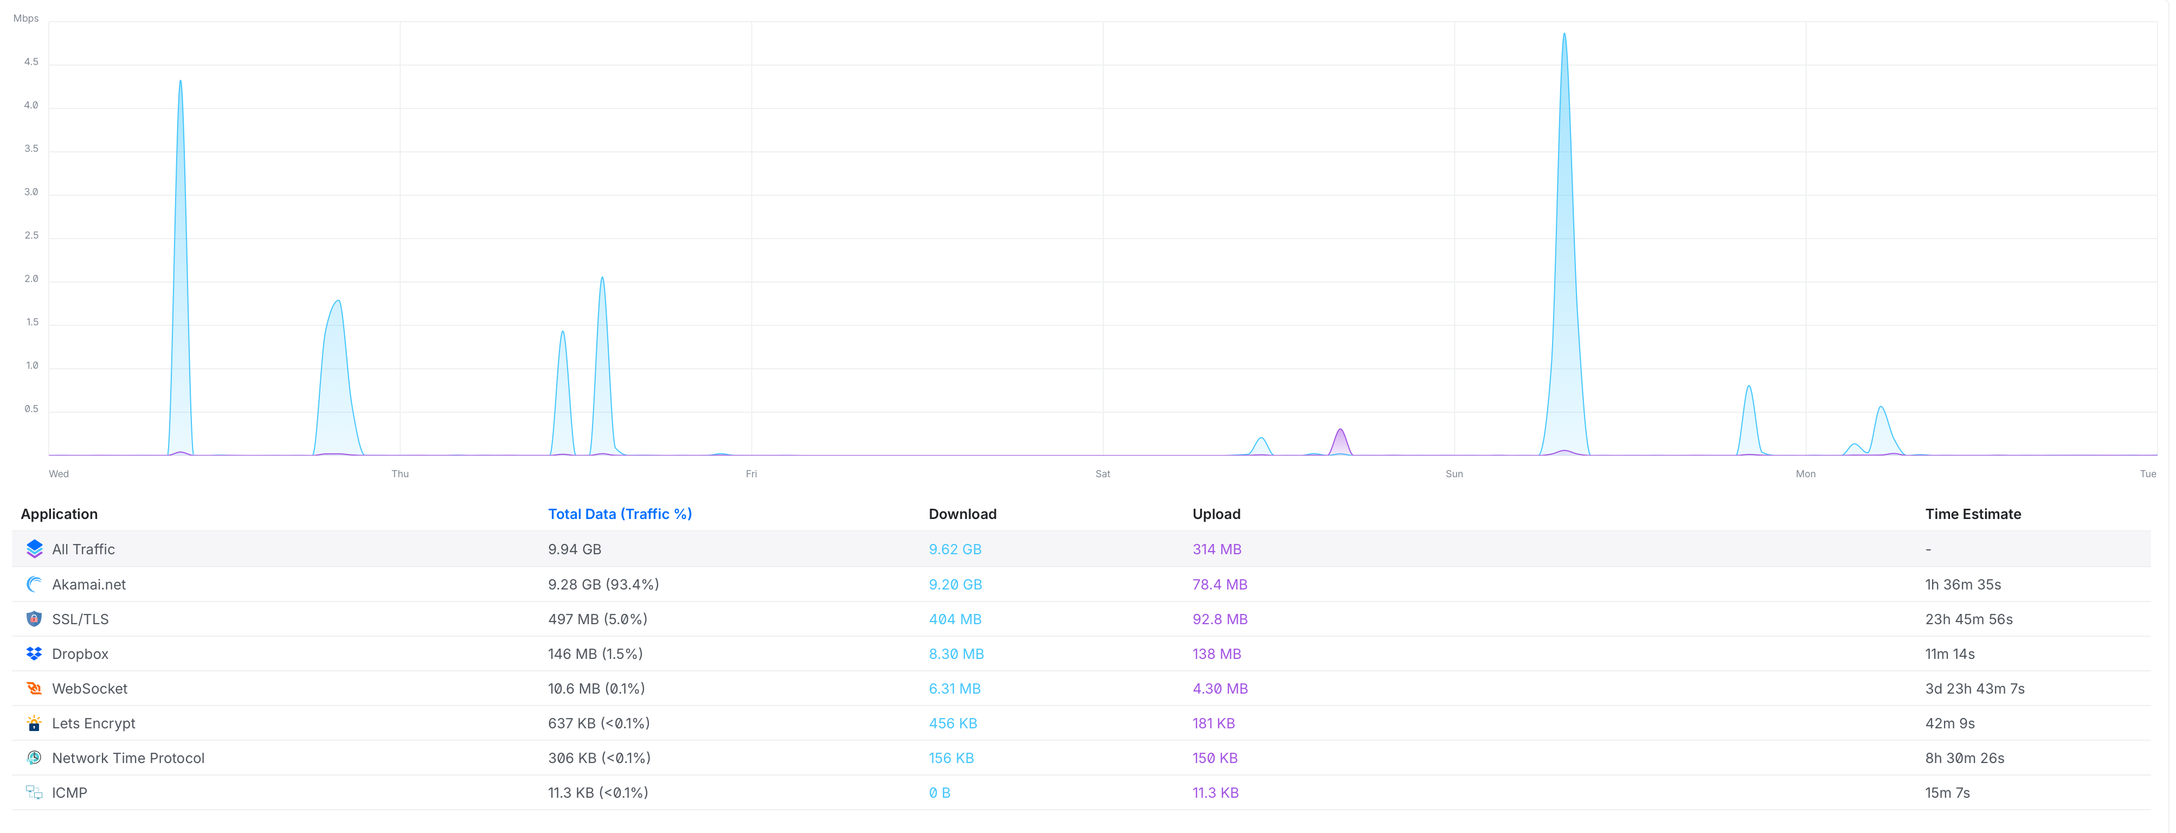Click the WebSocket application icon
This screenshot has width=2176, height=833.
34,689
